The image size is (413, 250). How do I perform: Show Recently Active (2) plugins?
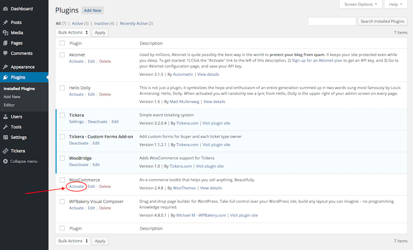pyautogui.click(x=136, y=23)
